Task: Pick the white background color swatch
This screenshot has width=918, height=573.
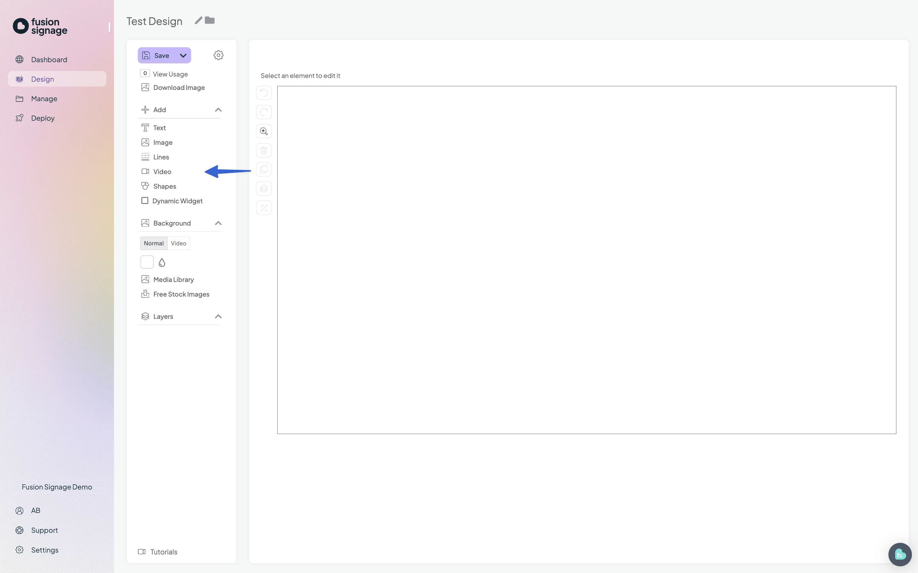Action: tap(147, 262)
